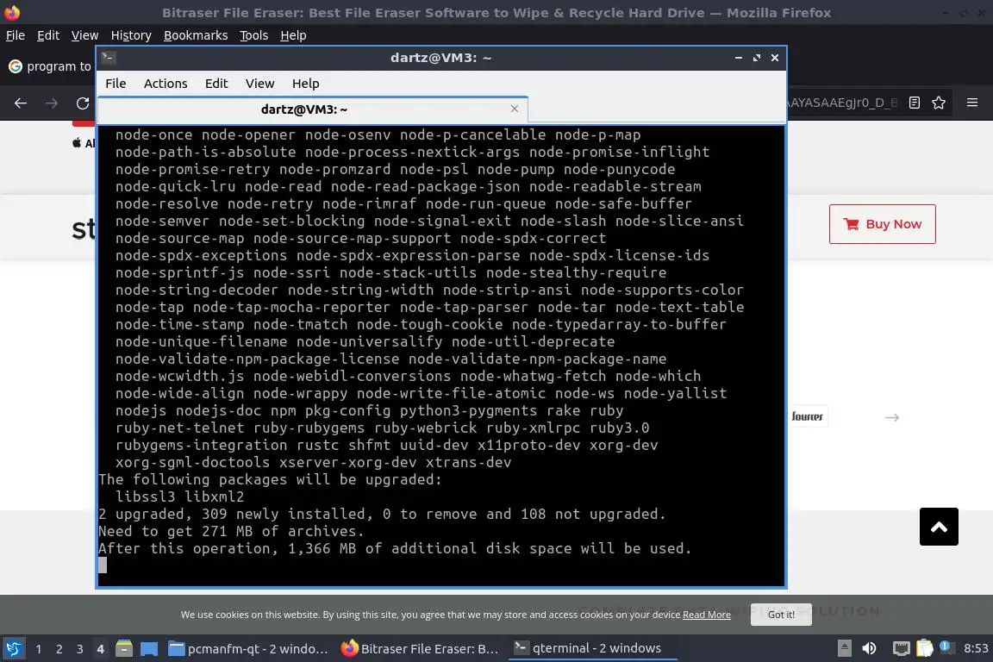
Task: Close the qterminal window
Action: pyautogui.click(x=775, y=58)
